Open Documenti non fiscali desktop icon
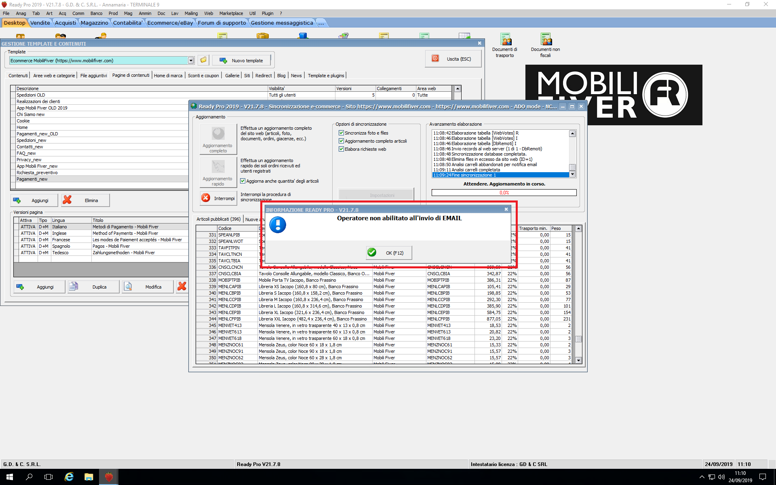This screenshot has width=776, height=485. 546,45
